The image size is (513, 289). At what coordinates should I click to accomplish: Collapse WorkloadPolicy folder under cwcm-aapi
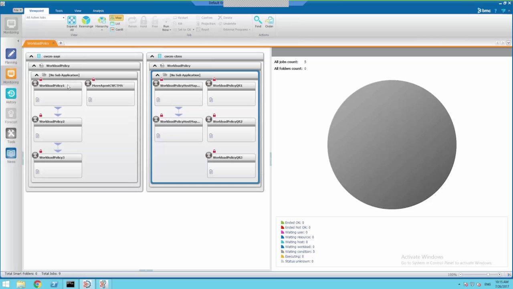34,65
